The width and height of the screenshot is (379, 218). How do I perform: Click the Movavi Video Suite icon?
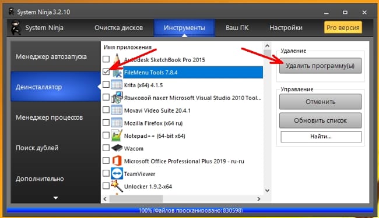[117, 110]
